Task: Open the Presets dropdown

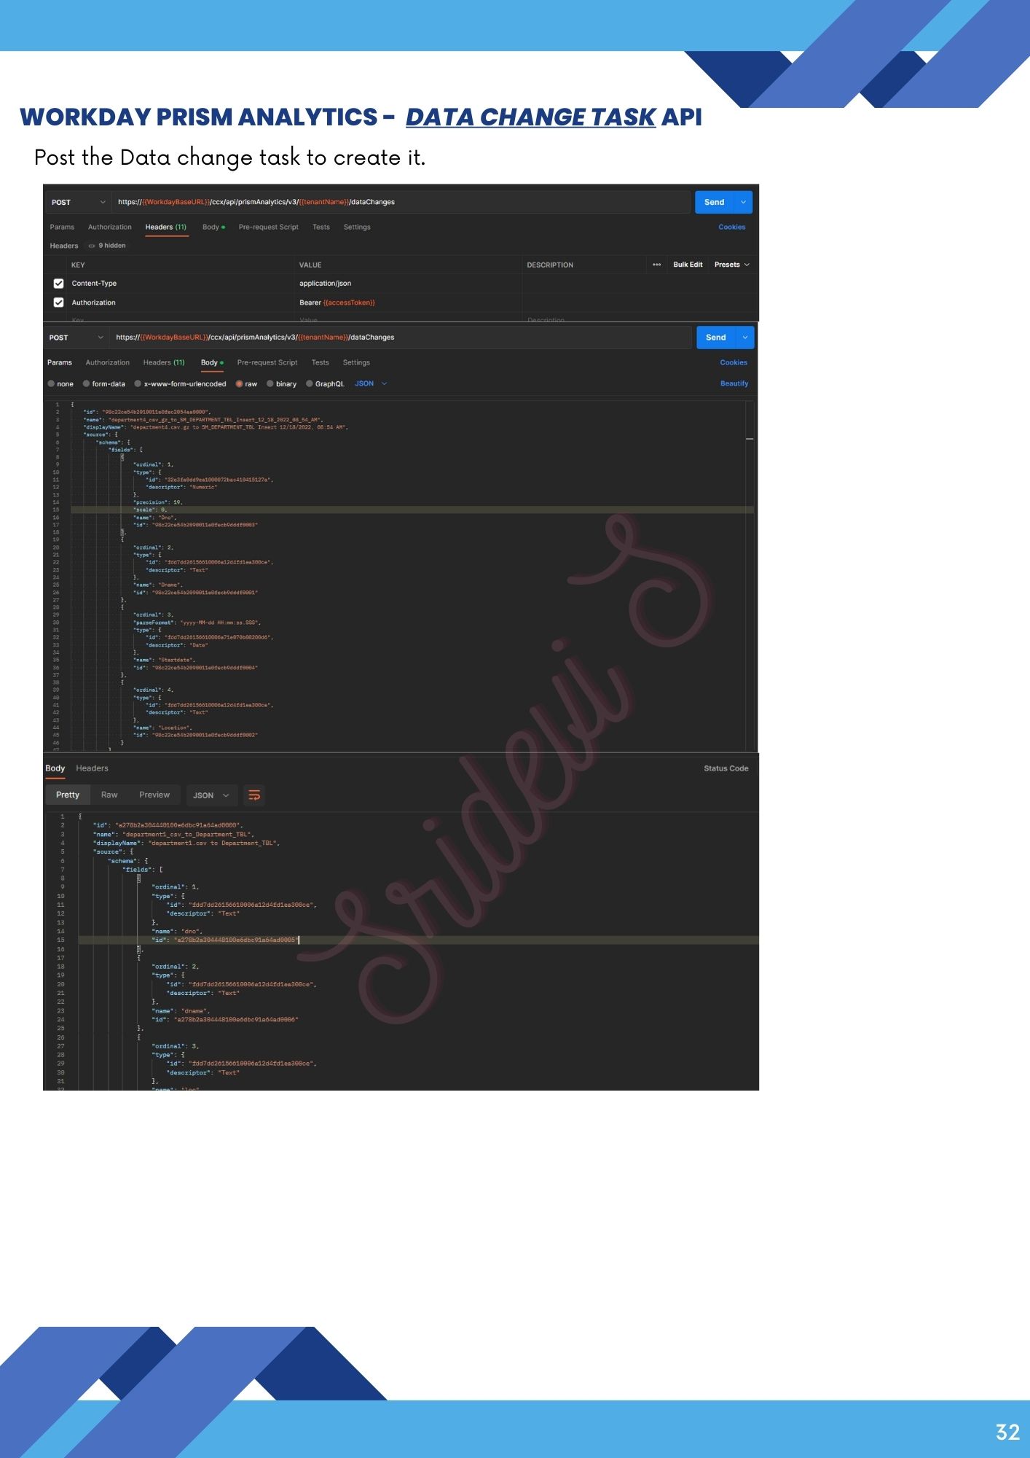Action: coord(731,265)
